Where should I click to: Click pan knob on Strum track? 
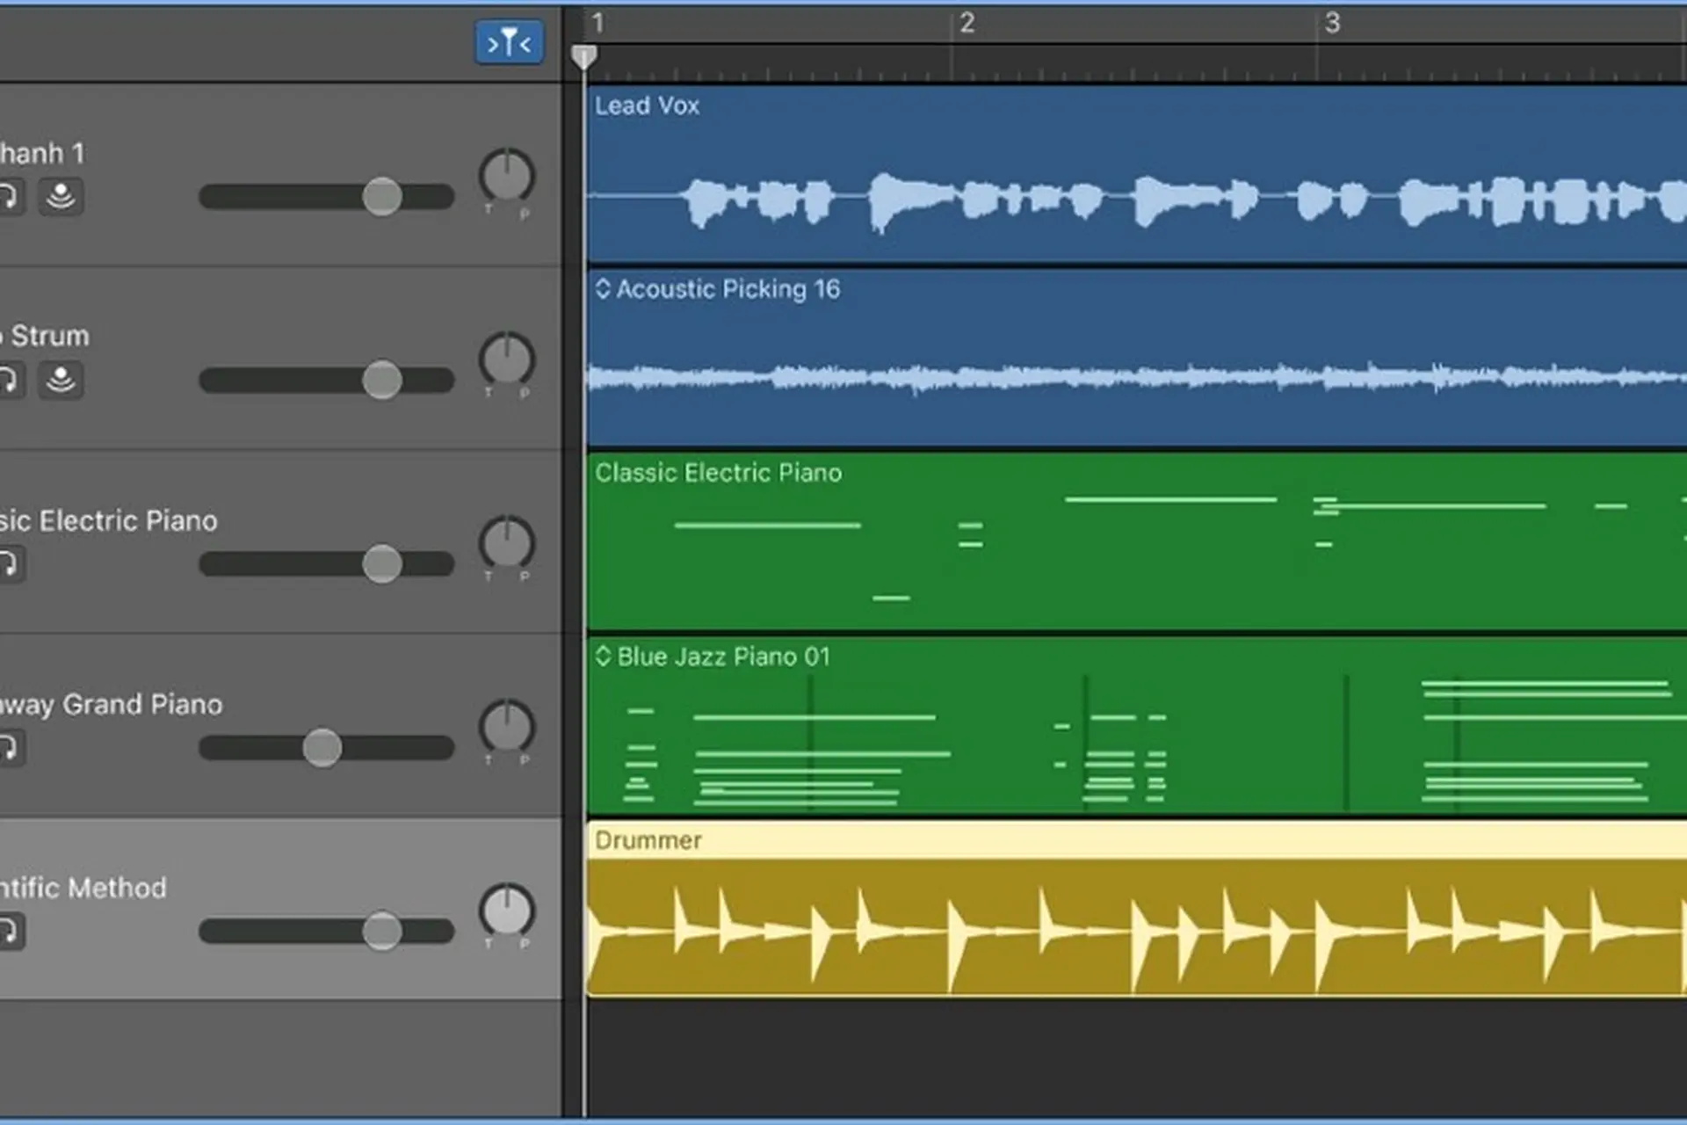tap(507, 359)
